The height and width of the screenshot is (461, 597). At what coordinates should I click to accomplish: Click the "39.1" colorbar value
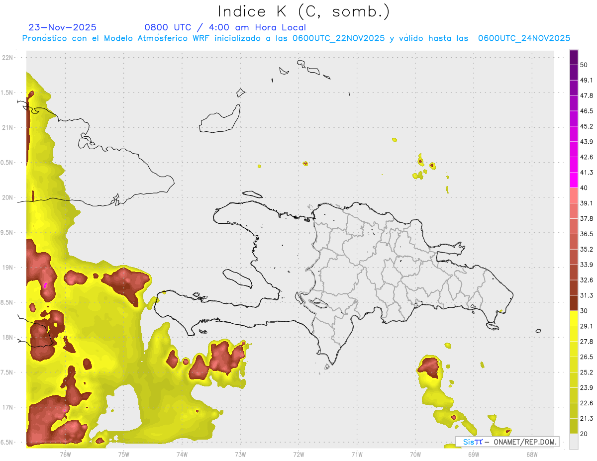tap(587, 203)
